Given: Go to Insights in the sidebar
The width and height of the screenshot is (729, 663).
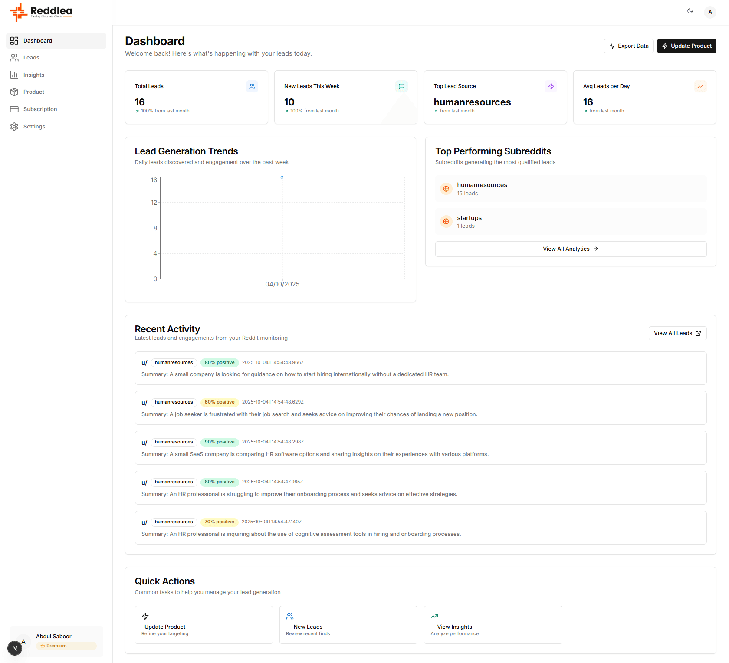Looking at the screenshot, I should tap(34, 75).
